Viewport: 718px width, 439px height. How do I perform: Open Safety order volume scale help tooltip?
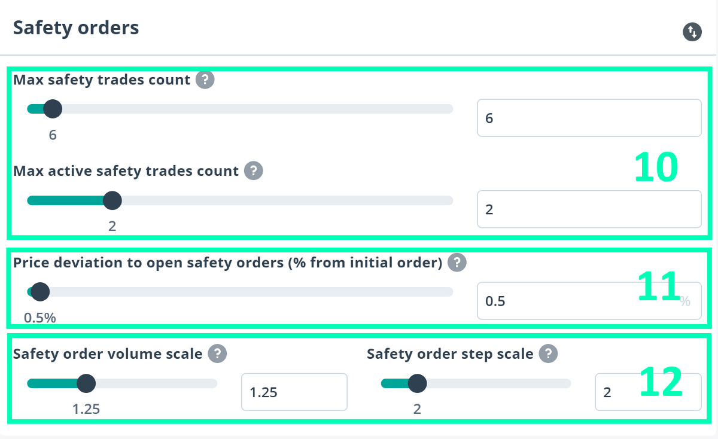217,354
